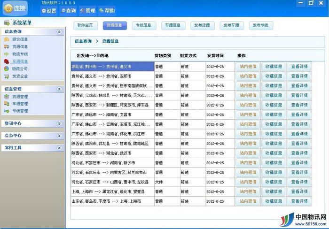
Task: Sort by the 发货时间 column header
Action: 215,56
